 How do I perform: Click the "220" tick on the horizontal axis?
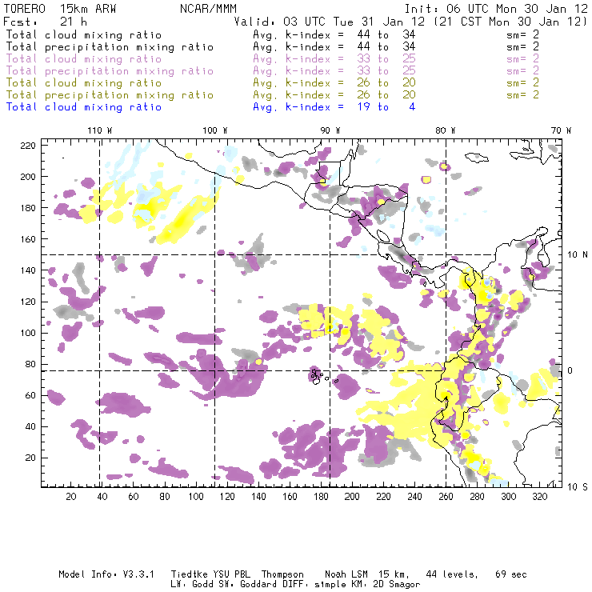coord(383,497)
